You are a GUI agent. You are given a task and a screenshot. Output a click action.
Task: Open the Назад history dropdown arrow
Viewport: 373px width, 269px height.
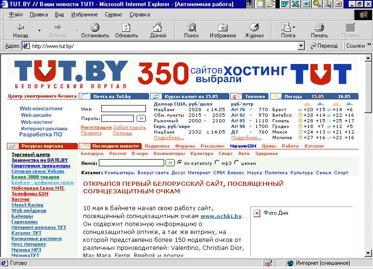[x=39, y=30]
